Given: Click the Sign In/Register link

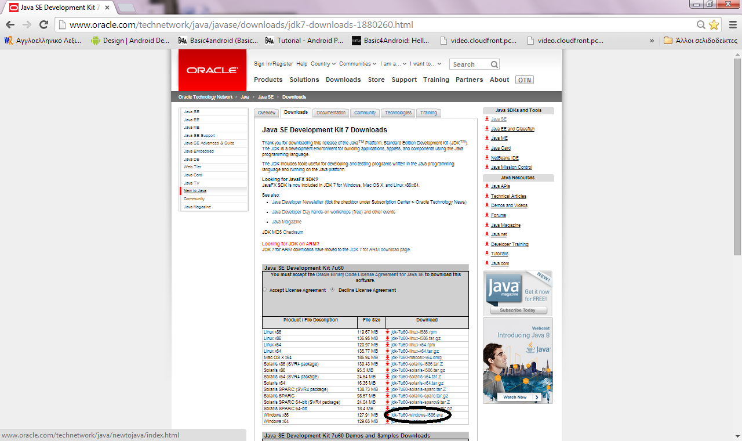Looking at the screenshot, I should click(x=274, y=64).
